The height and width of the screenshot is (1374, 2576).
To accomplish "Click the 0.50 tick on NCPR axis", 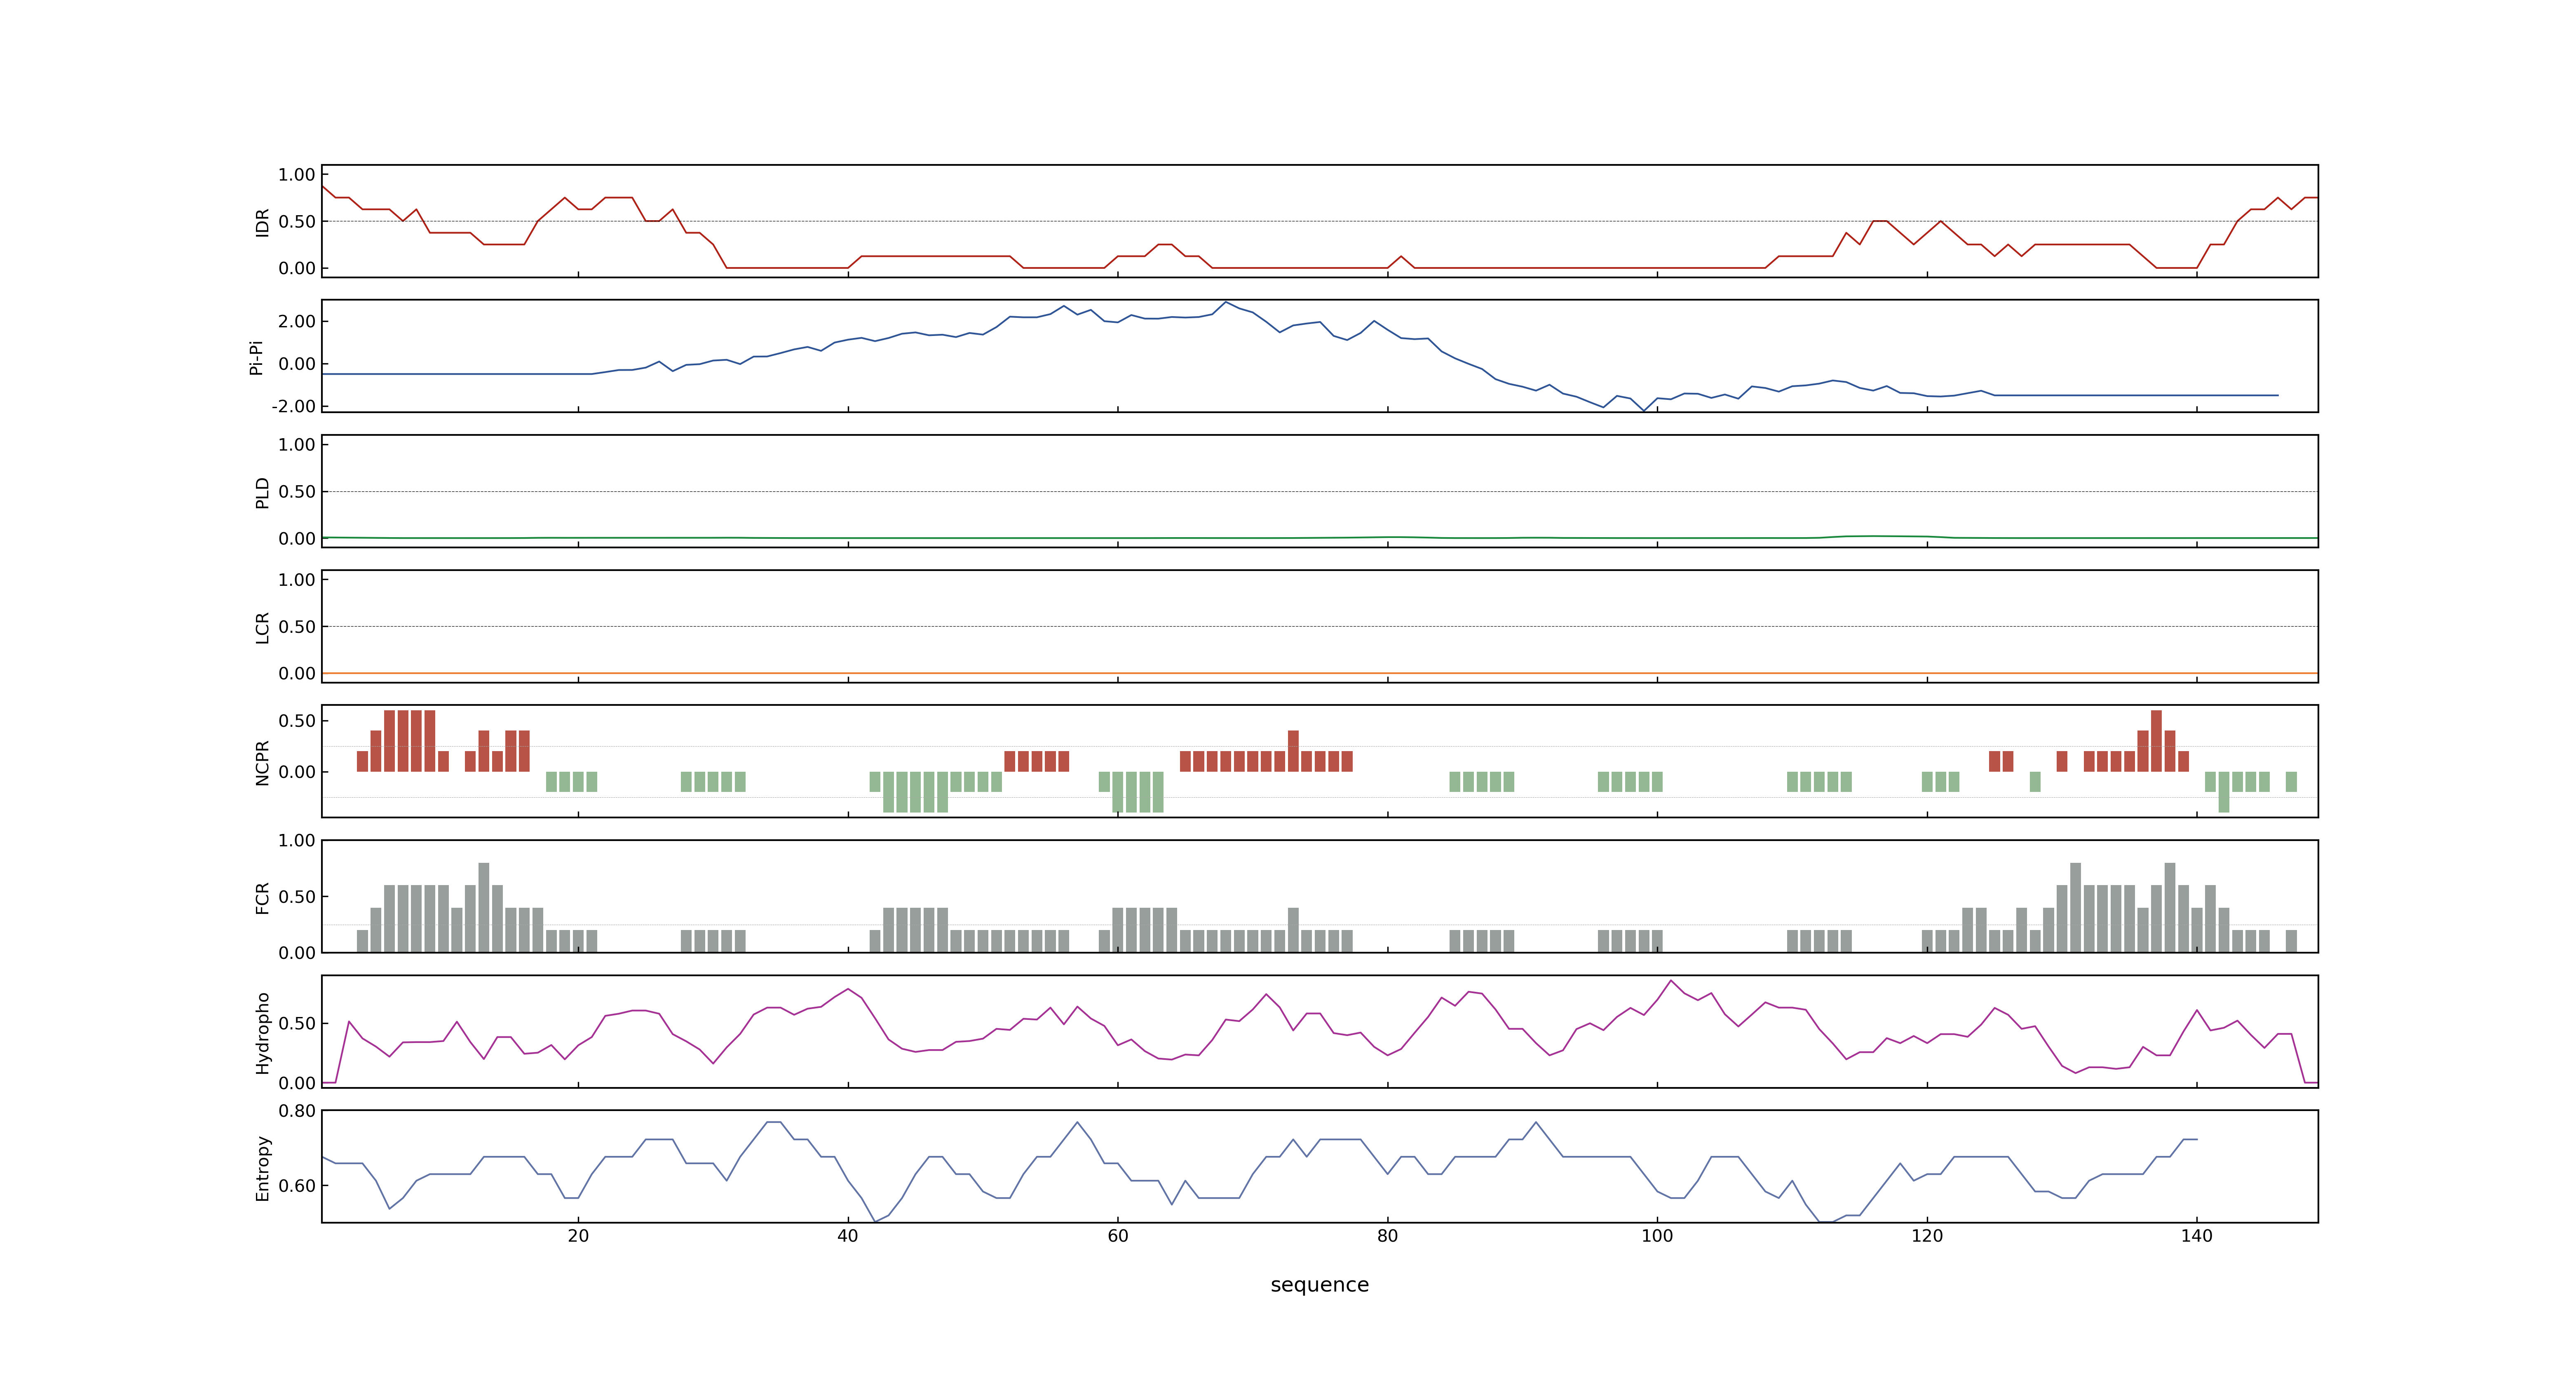I will click(297, 721).
